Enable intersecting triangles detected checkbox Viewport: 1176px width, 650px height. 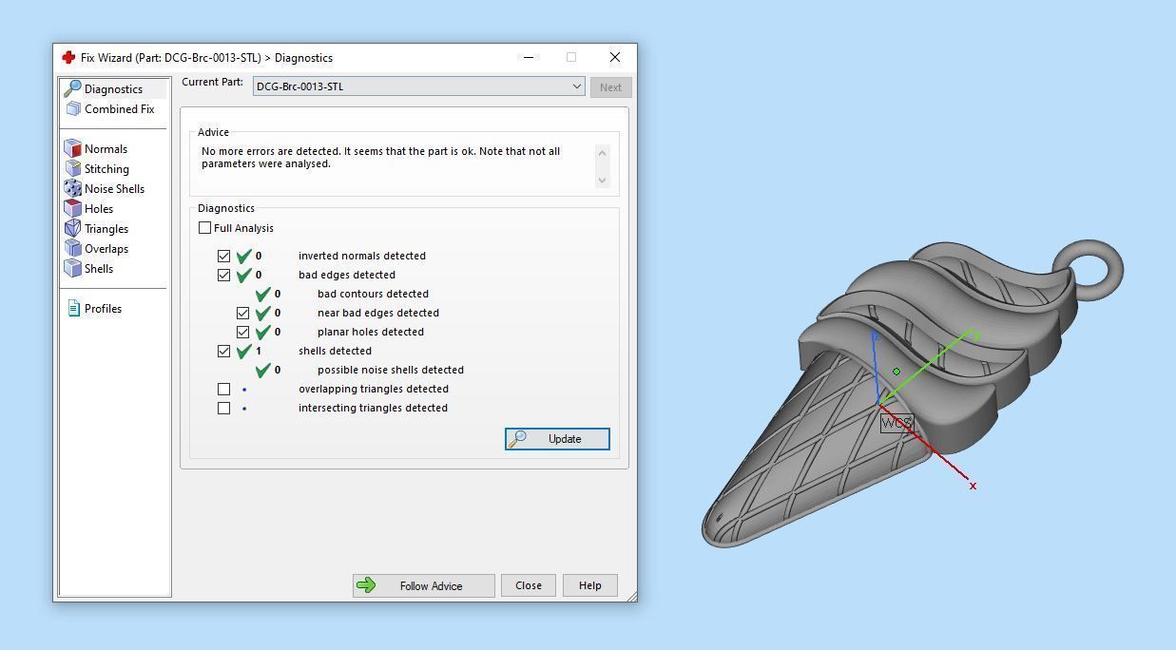pyautogui.click(x=223, y=408)
